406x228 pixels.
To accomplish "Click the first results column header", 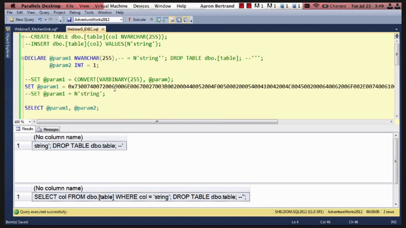I will coord(79,137).
